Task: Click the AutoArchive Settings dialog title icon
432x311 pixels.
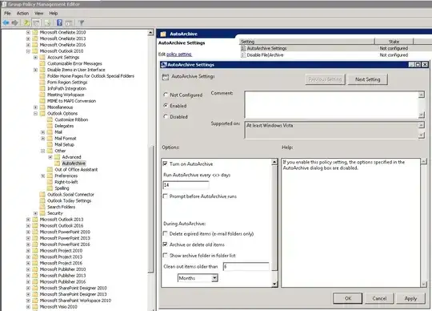Action: click(164, 65)
